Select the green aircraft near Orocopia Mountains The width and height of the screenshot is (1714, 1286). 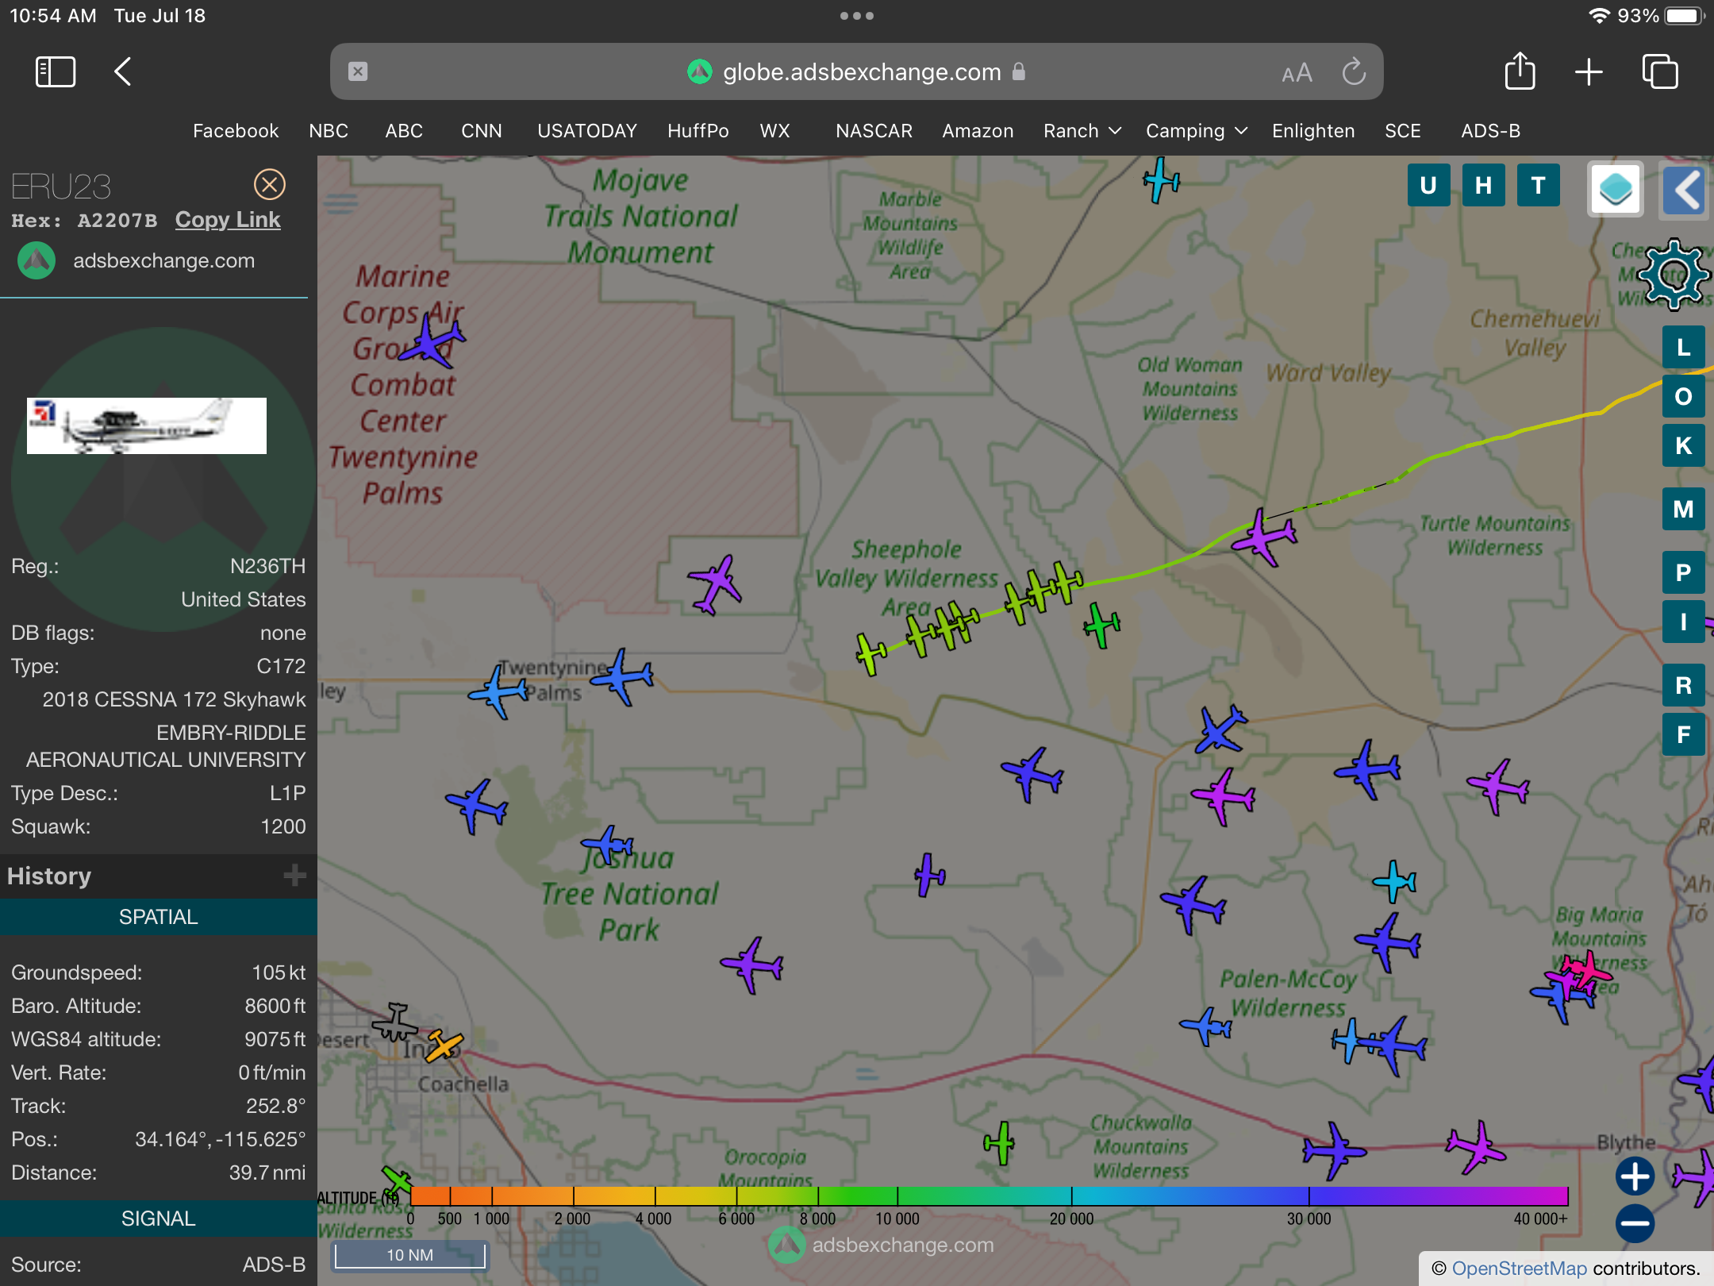click(1000, 1143)
